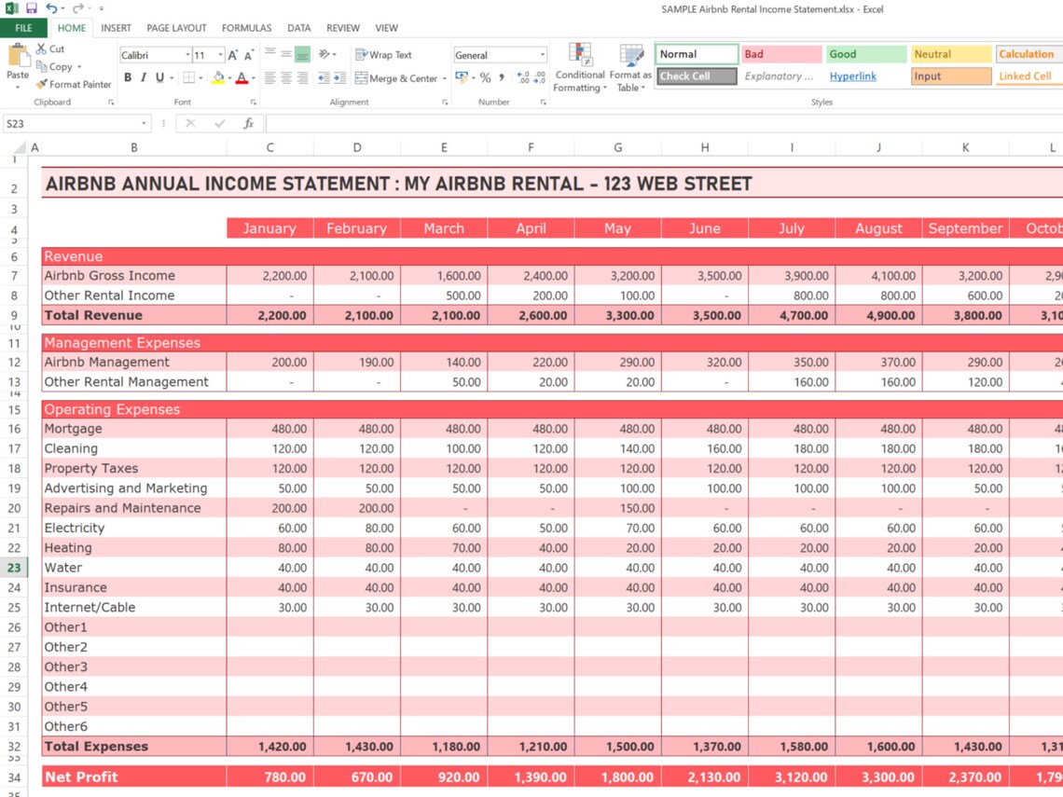The height and width of the screenshot is (797, 1063).
Task: Apply bold formatting from the Font group
Action: (128, 76)
